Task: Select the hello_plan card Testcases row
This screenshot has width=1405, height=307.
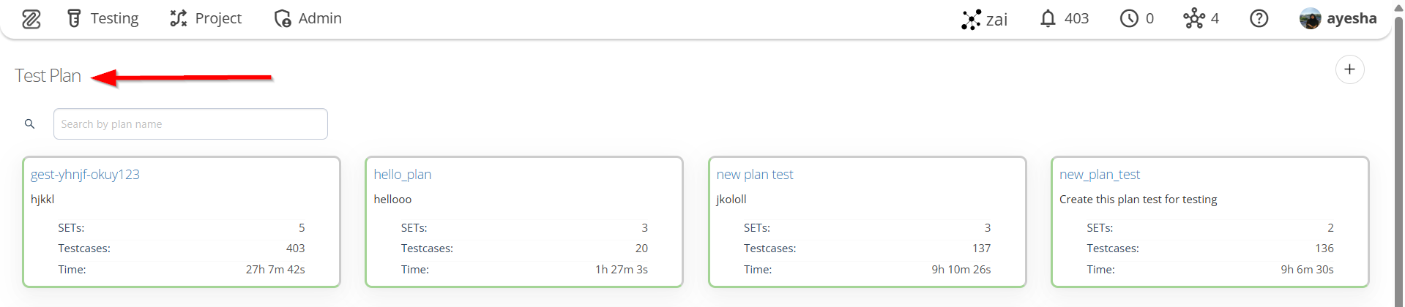Action: [x=524, y=249]
